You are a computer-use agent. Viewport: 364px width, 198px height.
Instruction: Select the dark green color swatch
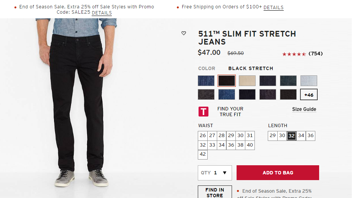[x=288, y=81]
